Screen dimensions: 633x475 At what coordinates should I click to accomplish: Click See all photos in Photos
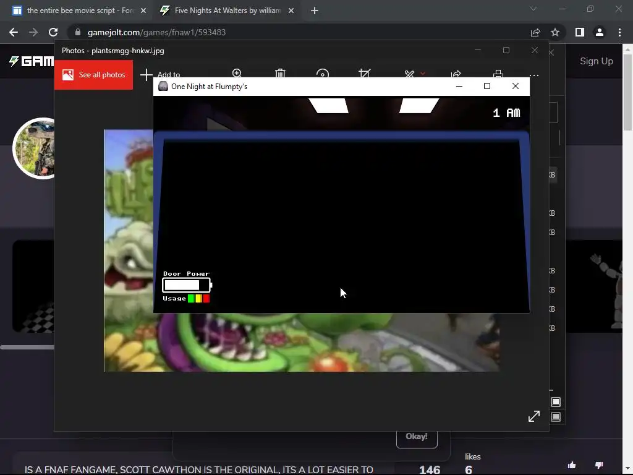point(94,75)
